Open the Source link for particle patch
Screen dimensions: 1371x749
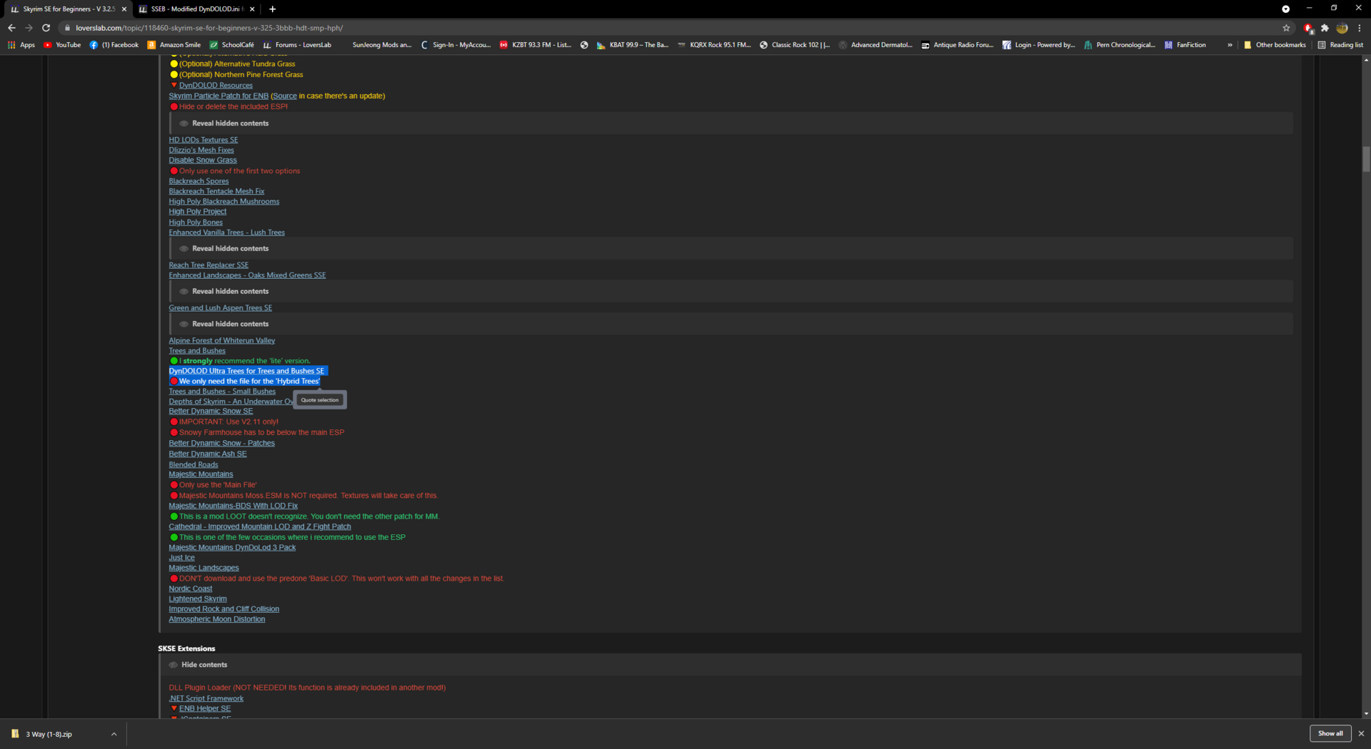(x=285, y=96)
